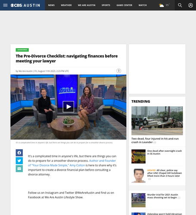
Task: Share article via email icon
Action: pyautogui.click(x=19, y=169)
